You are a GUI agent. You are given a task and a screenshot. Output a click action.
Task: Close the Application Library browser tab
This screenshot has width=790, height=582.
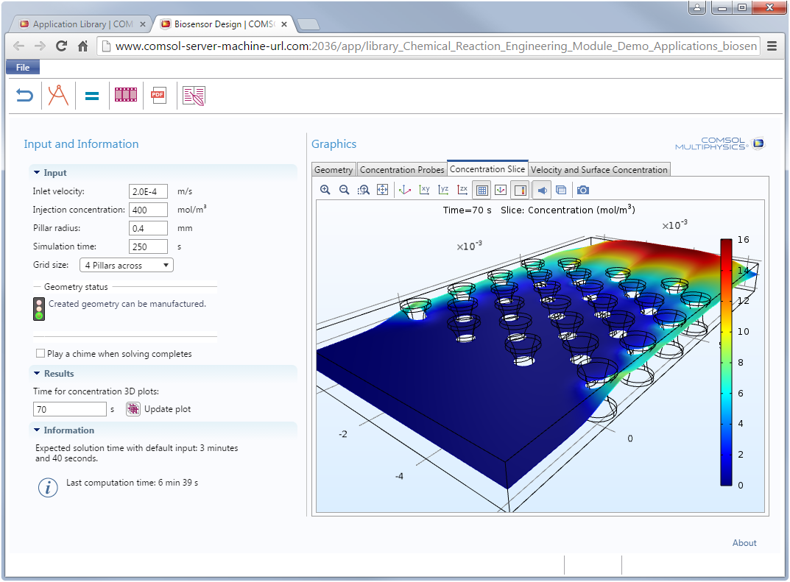pos(143,24)
